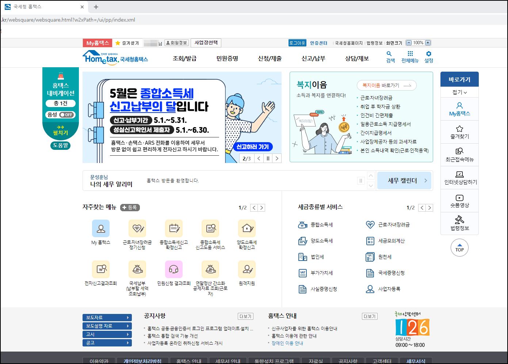This screenshot has width=508, height=364.
Task: Open 종합소득세 신고도움 서비스 icon
Action: coord(210,228)
